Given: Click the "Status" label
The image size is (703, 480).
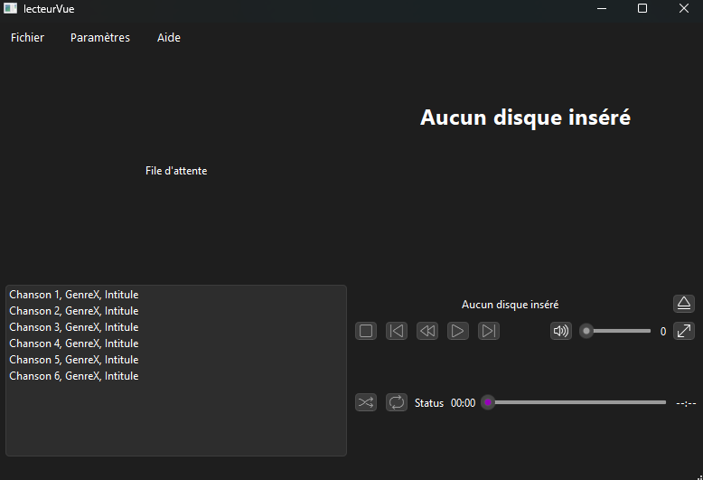Looking at the screenshot, I should click(429, 403).
